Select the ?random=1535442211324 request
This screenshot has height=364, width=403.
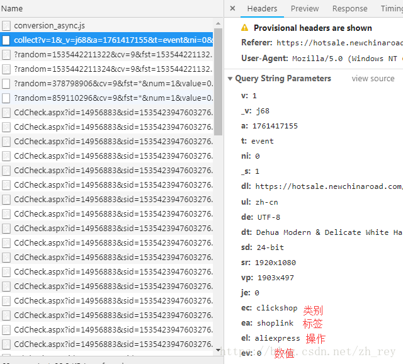(x=106, y=69)
